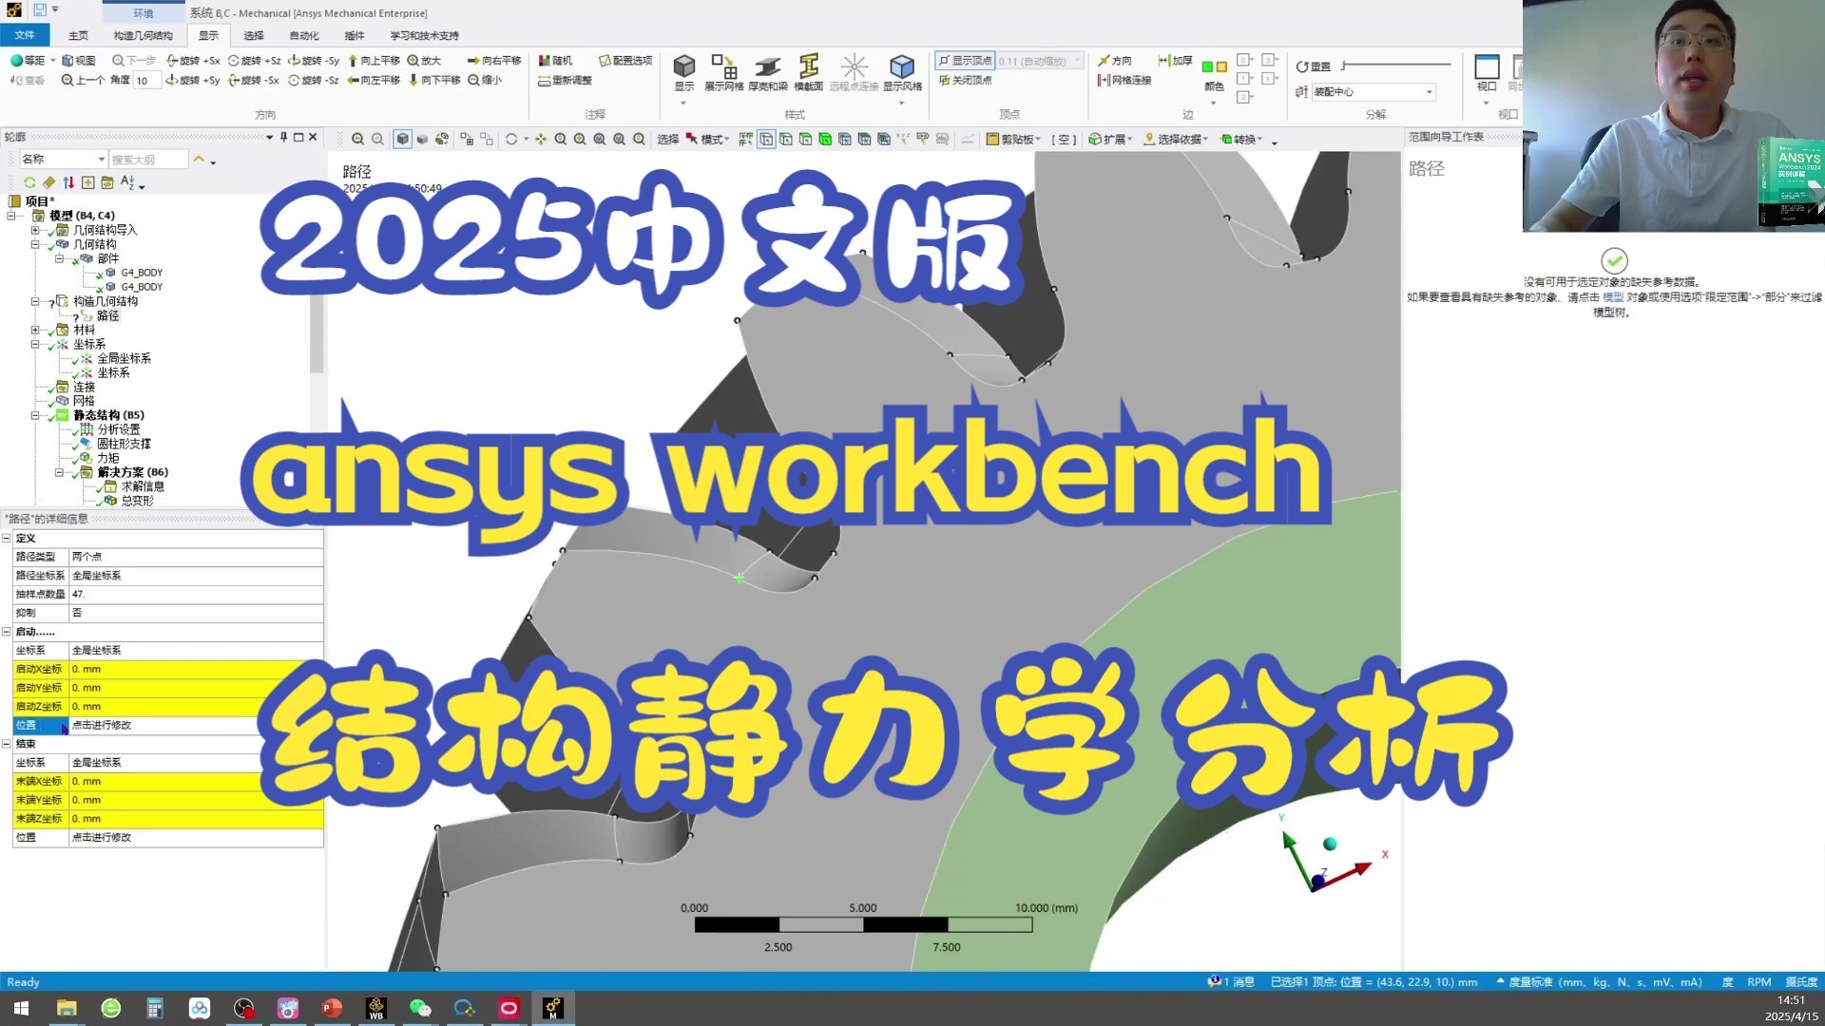
Task: Activate the 网格连接 mesh connection tool
Action: click(x=1131, y=82)
